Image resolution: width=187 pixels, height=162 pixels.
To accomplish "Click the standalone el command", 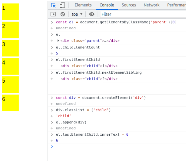I will (58, 34).
